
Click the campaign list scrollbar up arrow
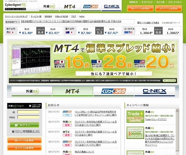(177, 110)
